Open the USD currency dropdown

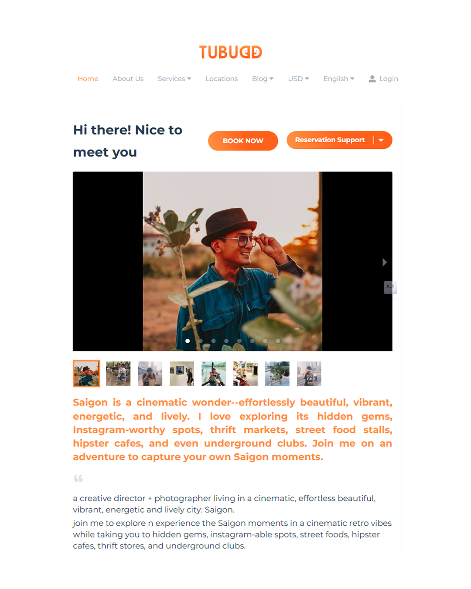[x=298, y=79]
